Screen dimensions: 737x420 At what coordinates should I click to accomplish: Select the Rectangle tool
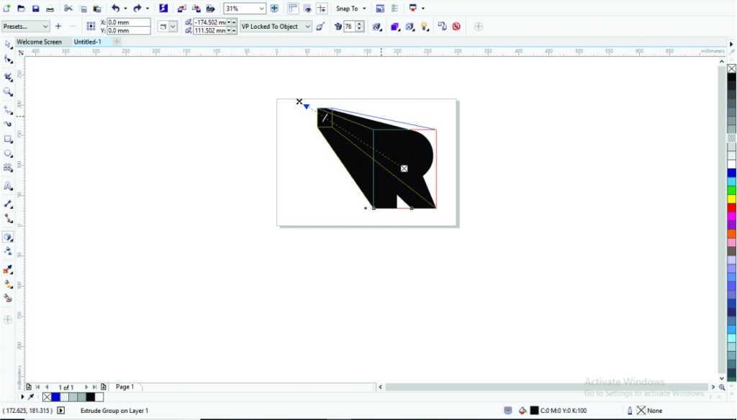point(8,138)
